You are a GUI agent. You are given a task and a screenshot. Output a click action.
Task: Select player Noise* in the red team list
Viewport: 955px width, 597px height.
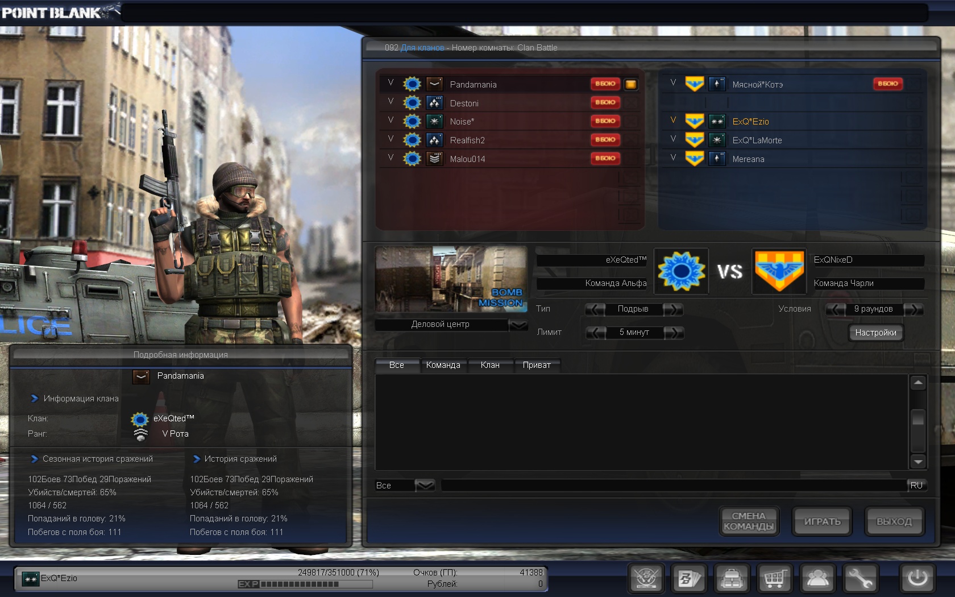(x=510, y=121)
